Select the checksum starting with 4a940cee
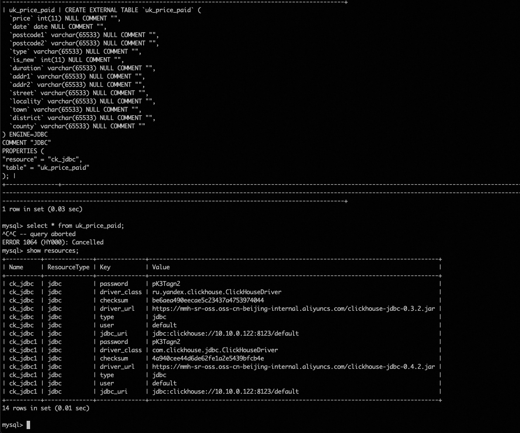Screen dimensions: 520x433 coord(208,358)
